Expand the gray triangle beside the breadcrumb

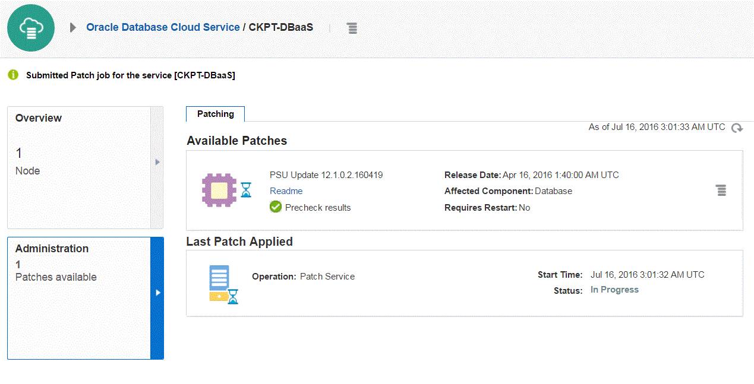point(73,27)
